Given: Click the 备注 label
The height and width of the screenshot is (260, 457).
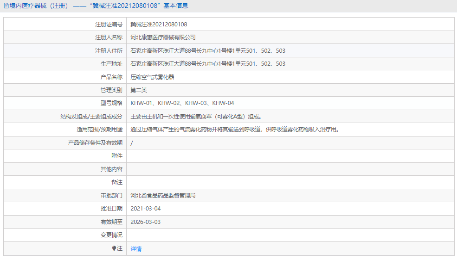Looking at the screenshot, I should click(117, 182).
